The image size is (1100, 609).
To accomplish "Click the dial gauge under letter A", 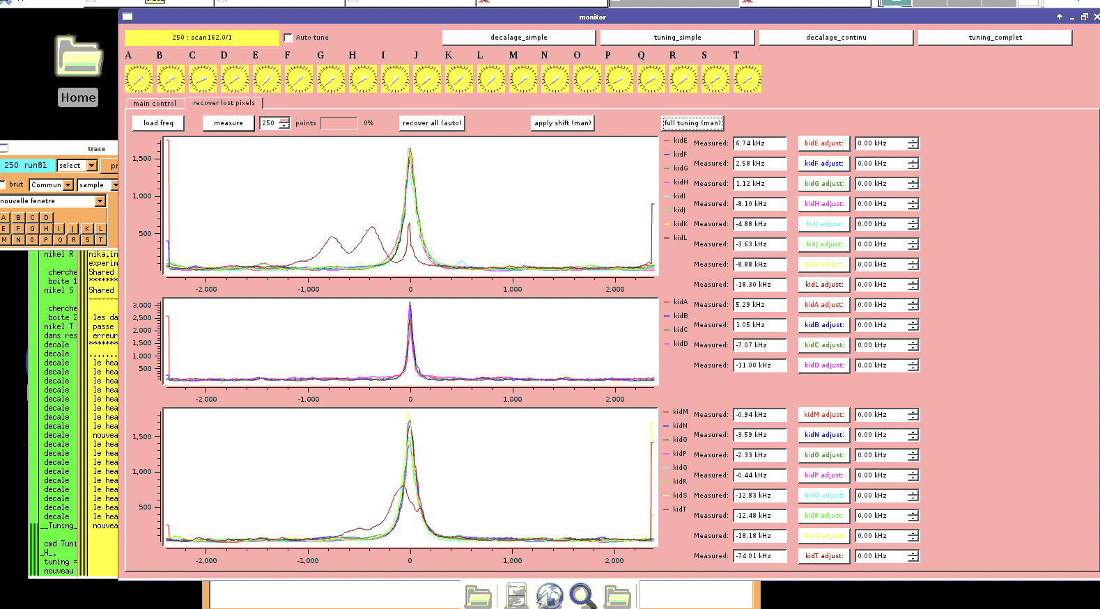I will (x=139, y=79).
